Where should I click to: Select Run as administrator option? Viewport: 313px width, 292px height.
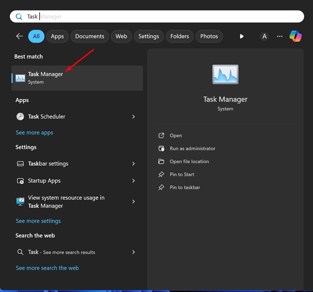192,148
